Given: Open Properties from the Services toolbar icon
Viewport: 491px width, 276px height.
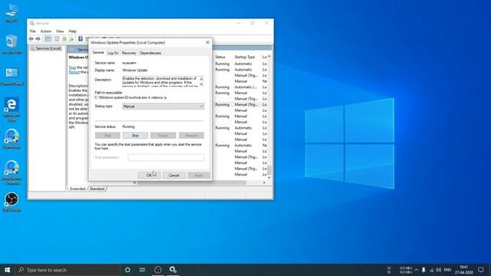Looking at the screenshot, I should point(57,39).
